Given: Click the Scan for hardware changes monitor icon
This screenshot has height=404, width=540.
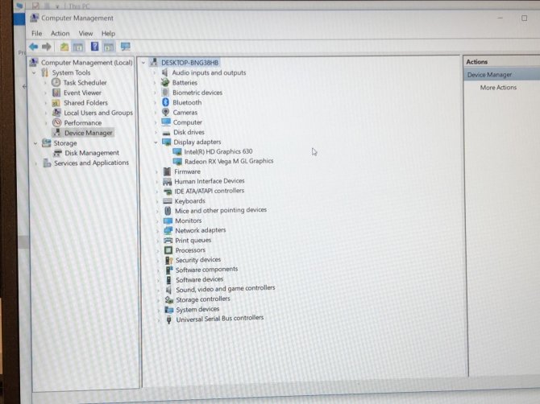Looking at the screenshot, I should click(125, 47).
